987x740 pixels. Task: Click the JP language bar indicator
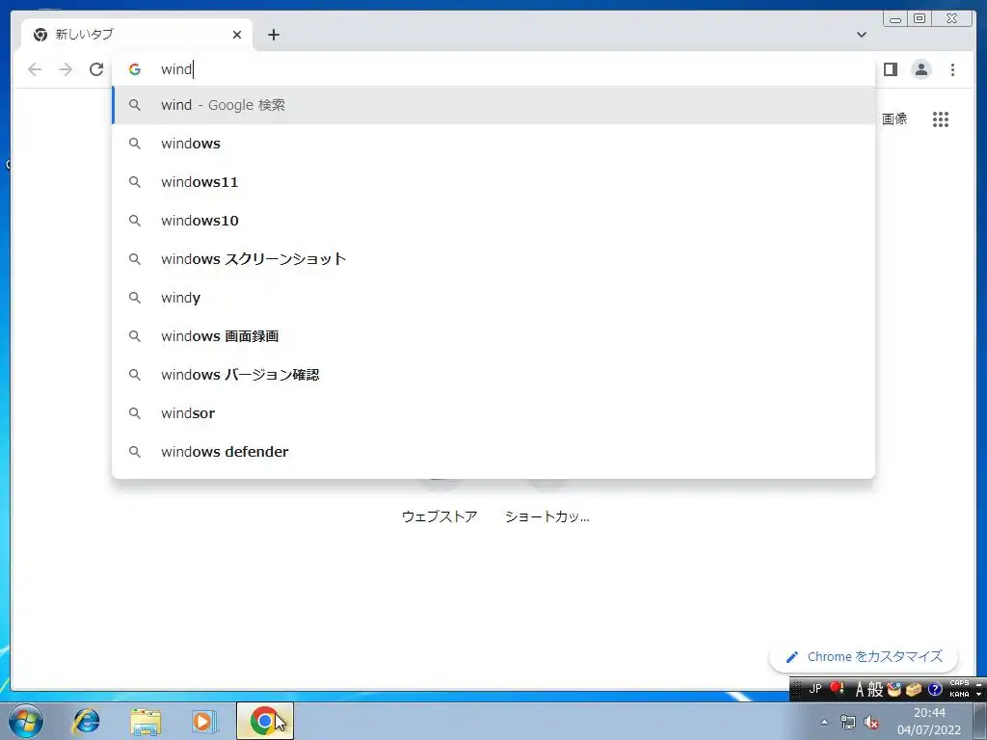815,689
